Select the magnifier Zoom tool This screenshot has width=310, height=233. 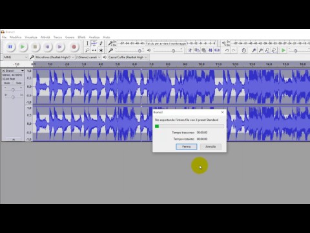pos(87,50)
